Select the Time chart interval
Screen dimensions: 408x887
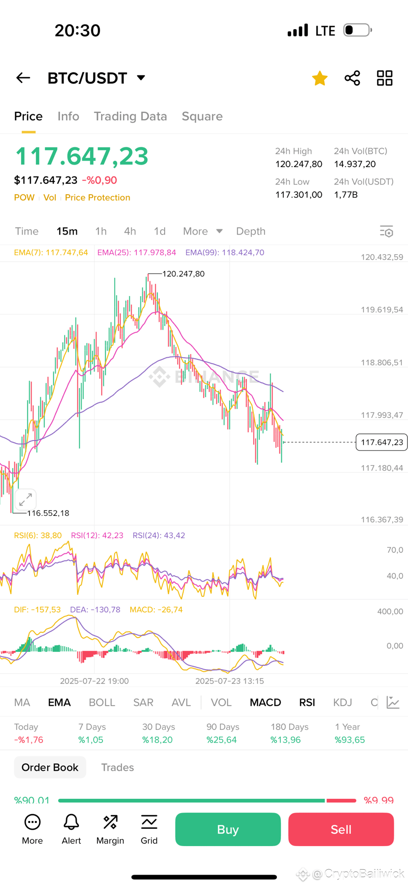pos(27,231)
